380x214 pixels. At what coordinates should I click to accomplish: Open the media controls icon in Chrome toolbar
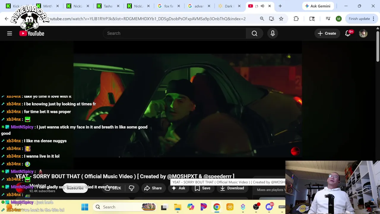click(328, 19)
